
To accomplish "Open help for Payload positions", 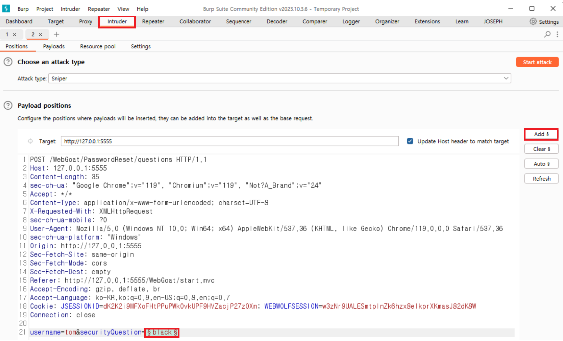I will coord(8,105).
